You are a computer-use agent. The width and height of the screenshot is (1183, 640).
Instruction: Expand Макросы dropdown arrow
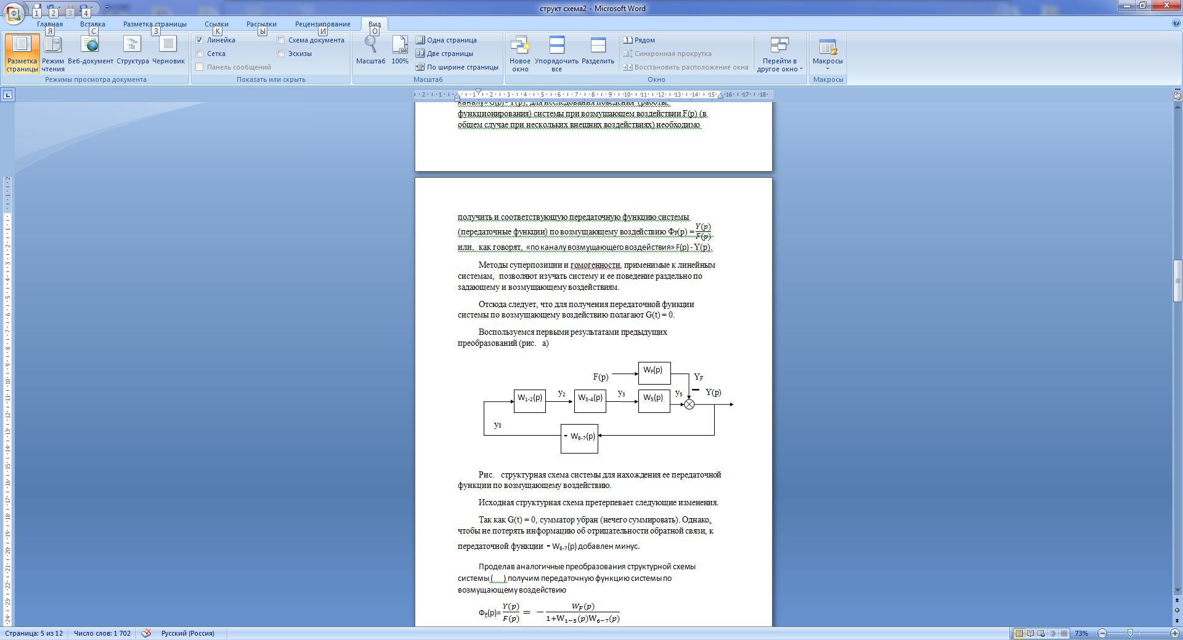(827, 68)
